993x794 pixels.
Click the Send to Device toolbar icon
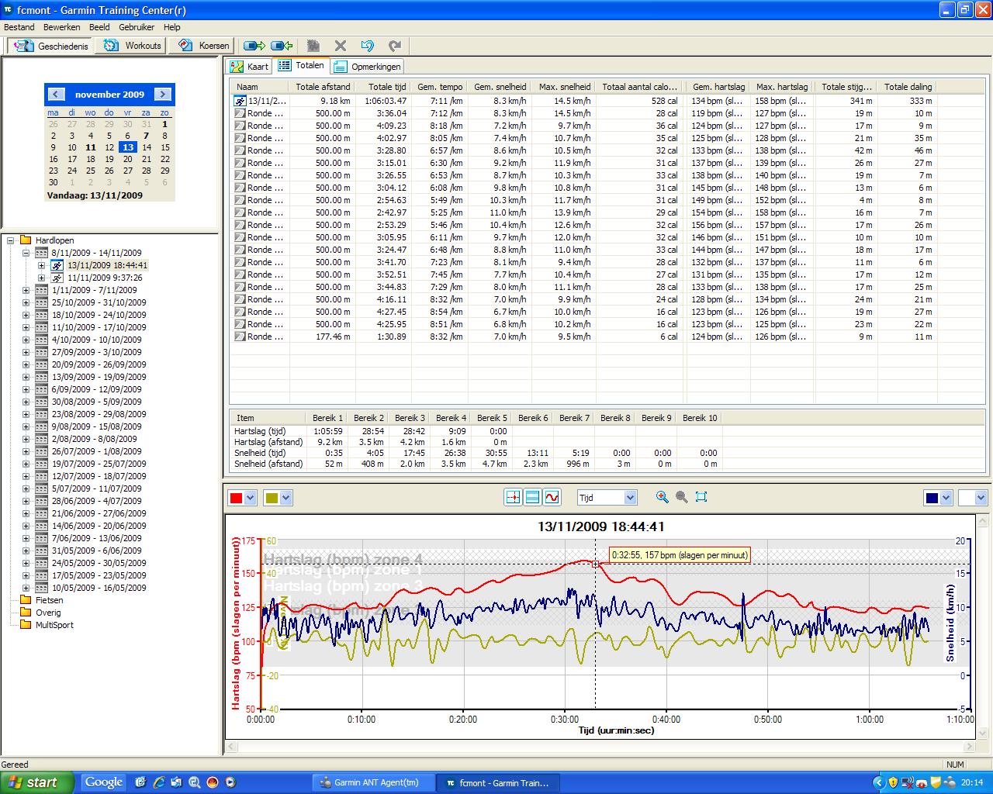pos(254,46)
